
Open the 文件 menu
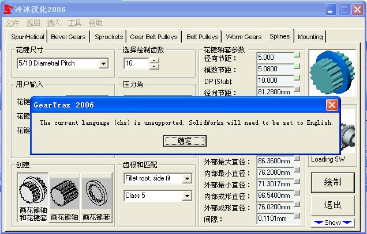[12, 23]
